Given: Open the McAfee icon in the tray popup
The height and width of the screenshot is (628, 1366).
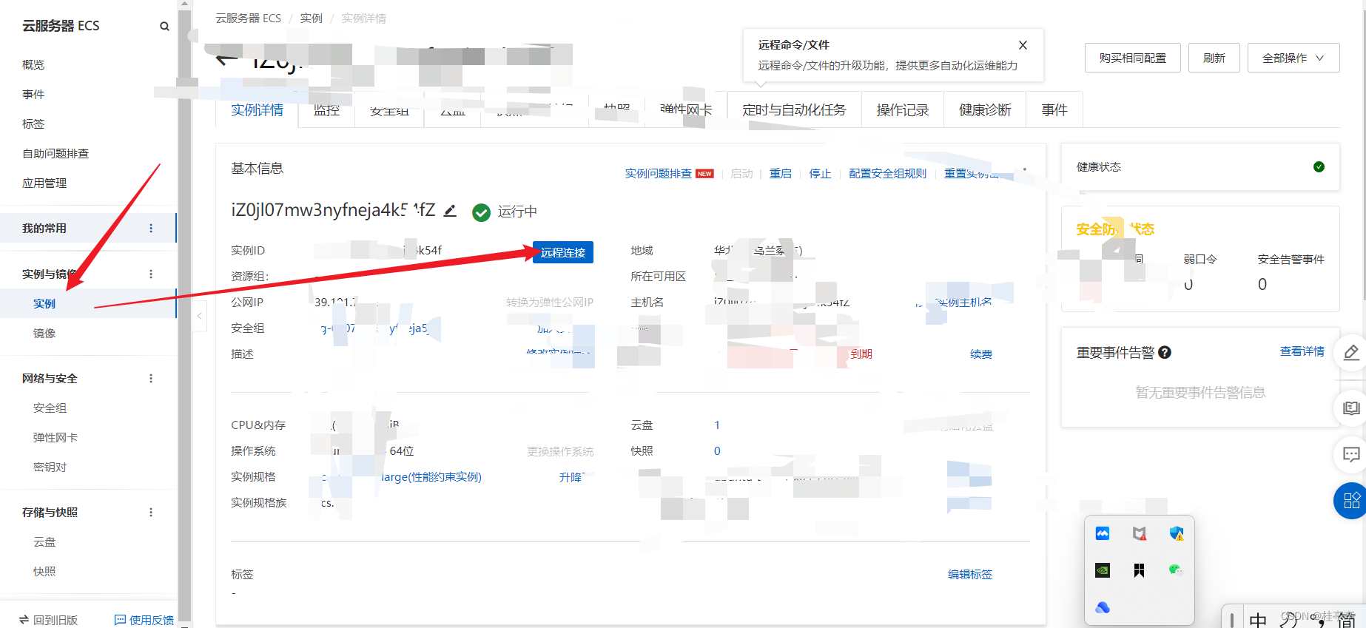Looking at the screenshot, I should click(1140, 533).
